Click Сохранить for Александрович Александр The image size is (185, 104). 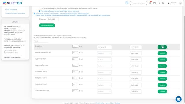click(162, 53)
